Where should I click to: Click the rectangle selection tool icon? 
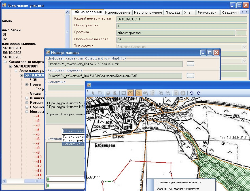click(x=139, y=93)
